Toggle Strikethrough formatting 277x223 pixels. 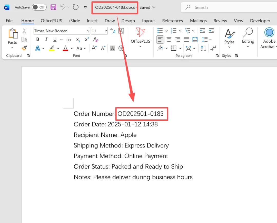69,40
